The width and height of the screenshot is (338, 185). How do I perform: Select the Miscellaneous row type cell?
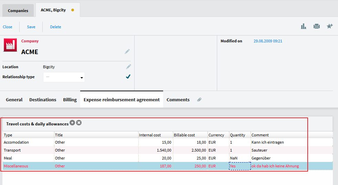pyautogui.click(x=28, y=166)
